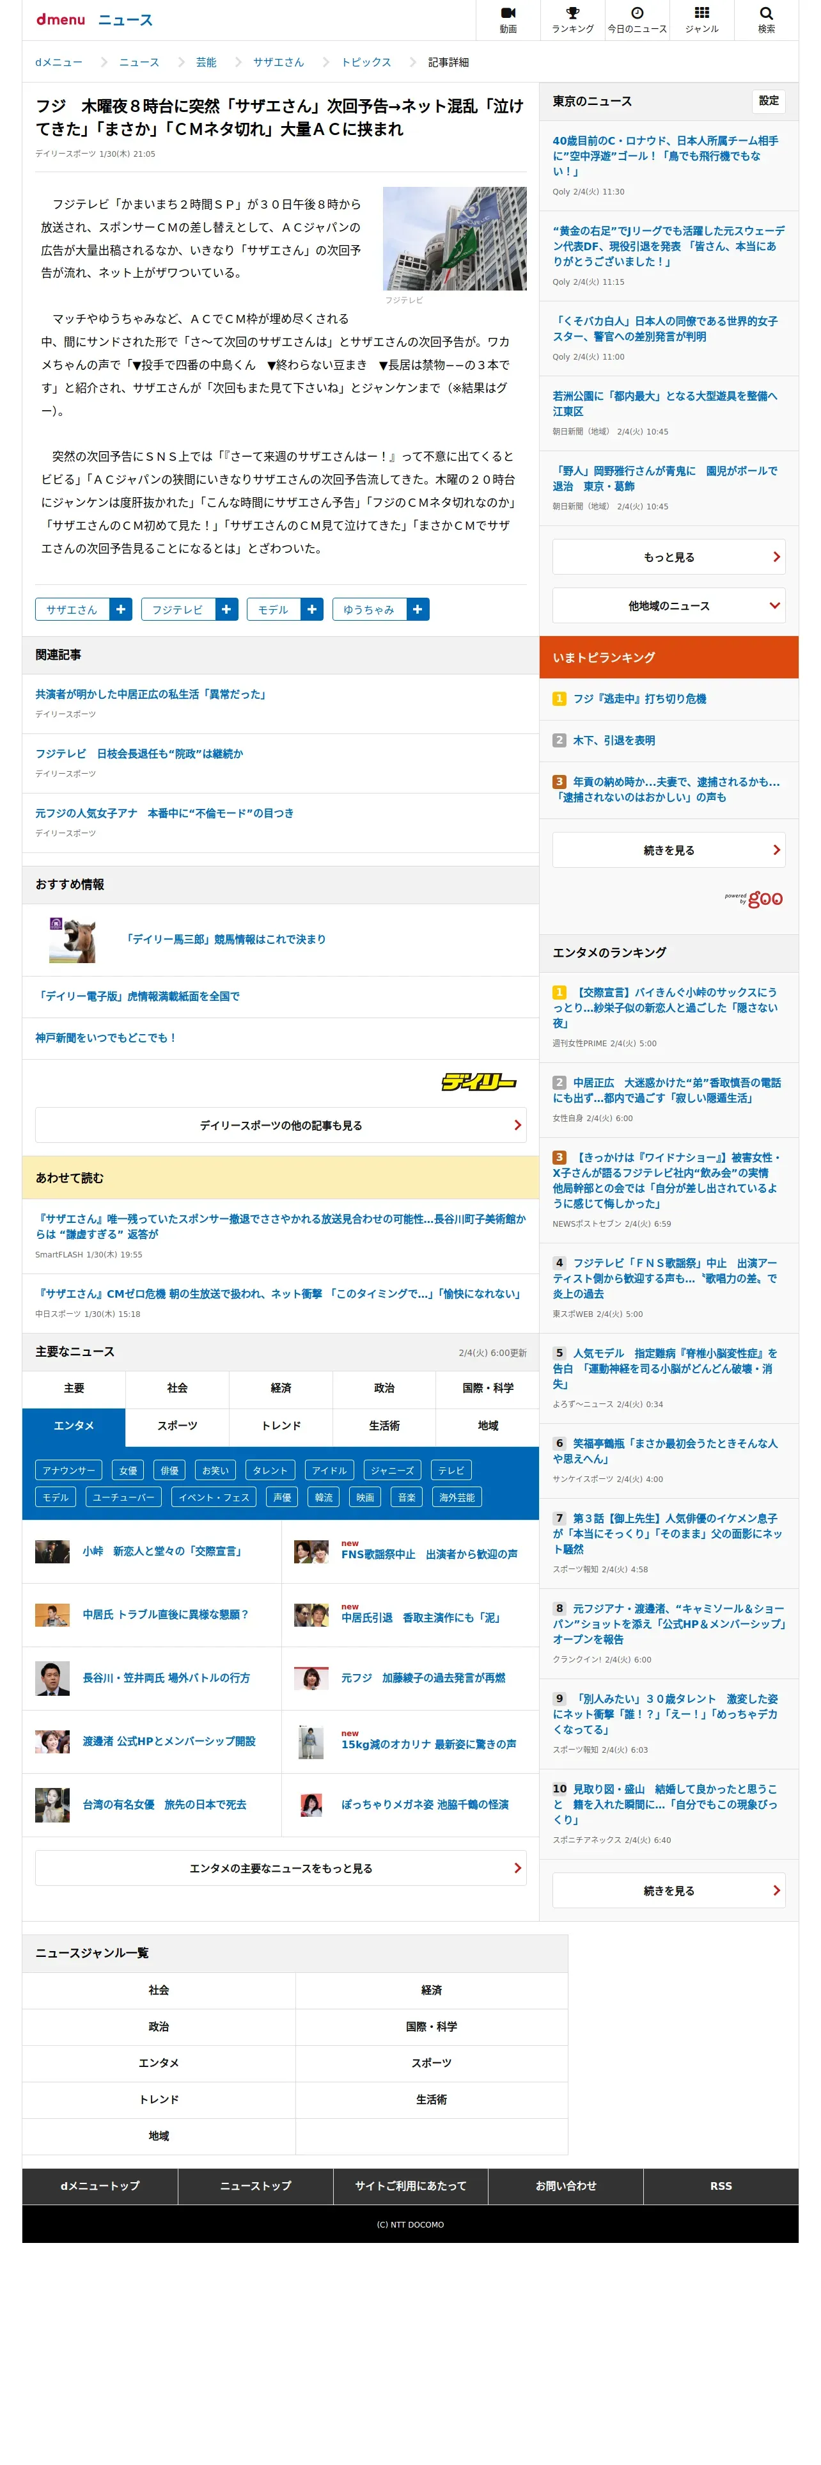This screenshot has width=821, height=2465.
Task: Open the ジャンル grid icon
Action: tap(701, 19)
